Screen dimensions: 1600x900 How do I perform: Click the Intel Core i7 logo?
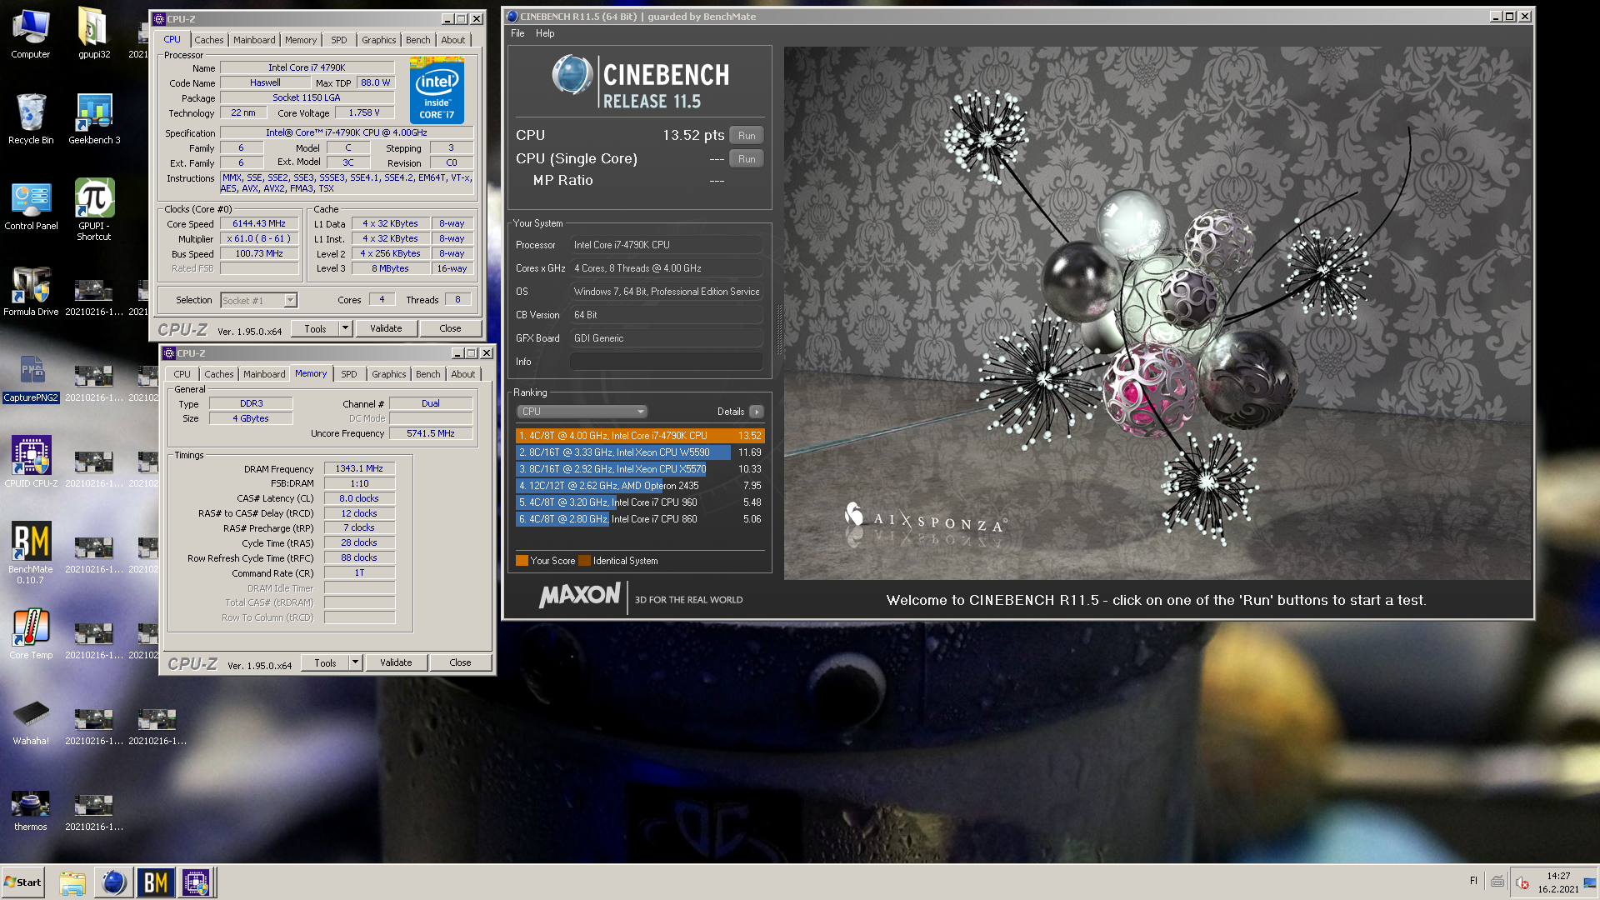point(437,91)
